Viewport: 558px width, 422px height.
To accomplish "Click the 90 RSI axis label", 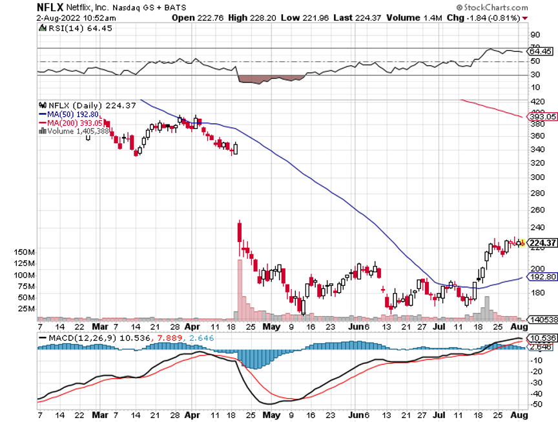I will 535,35.
